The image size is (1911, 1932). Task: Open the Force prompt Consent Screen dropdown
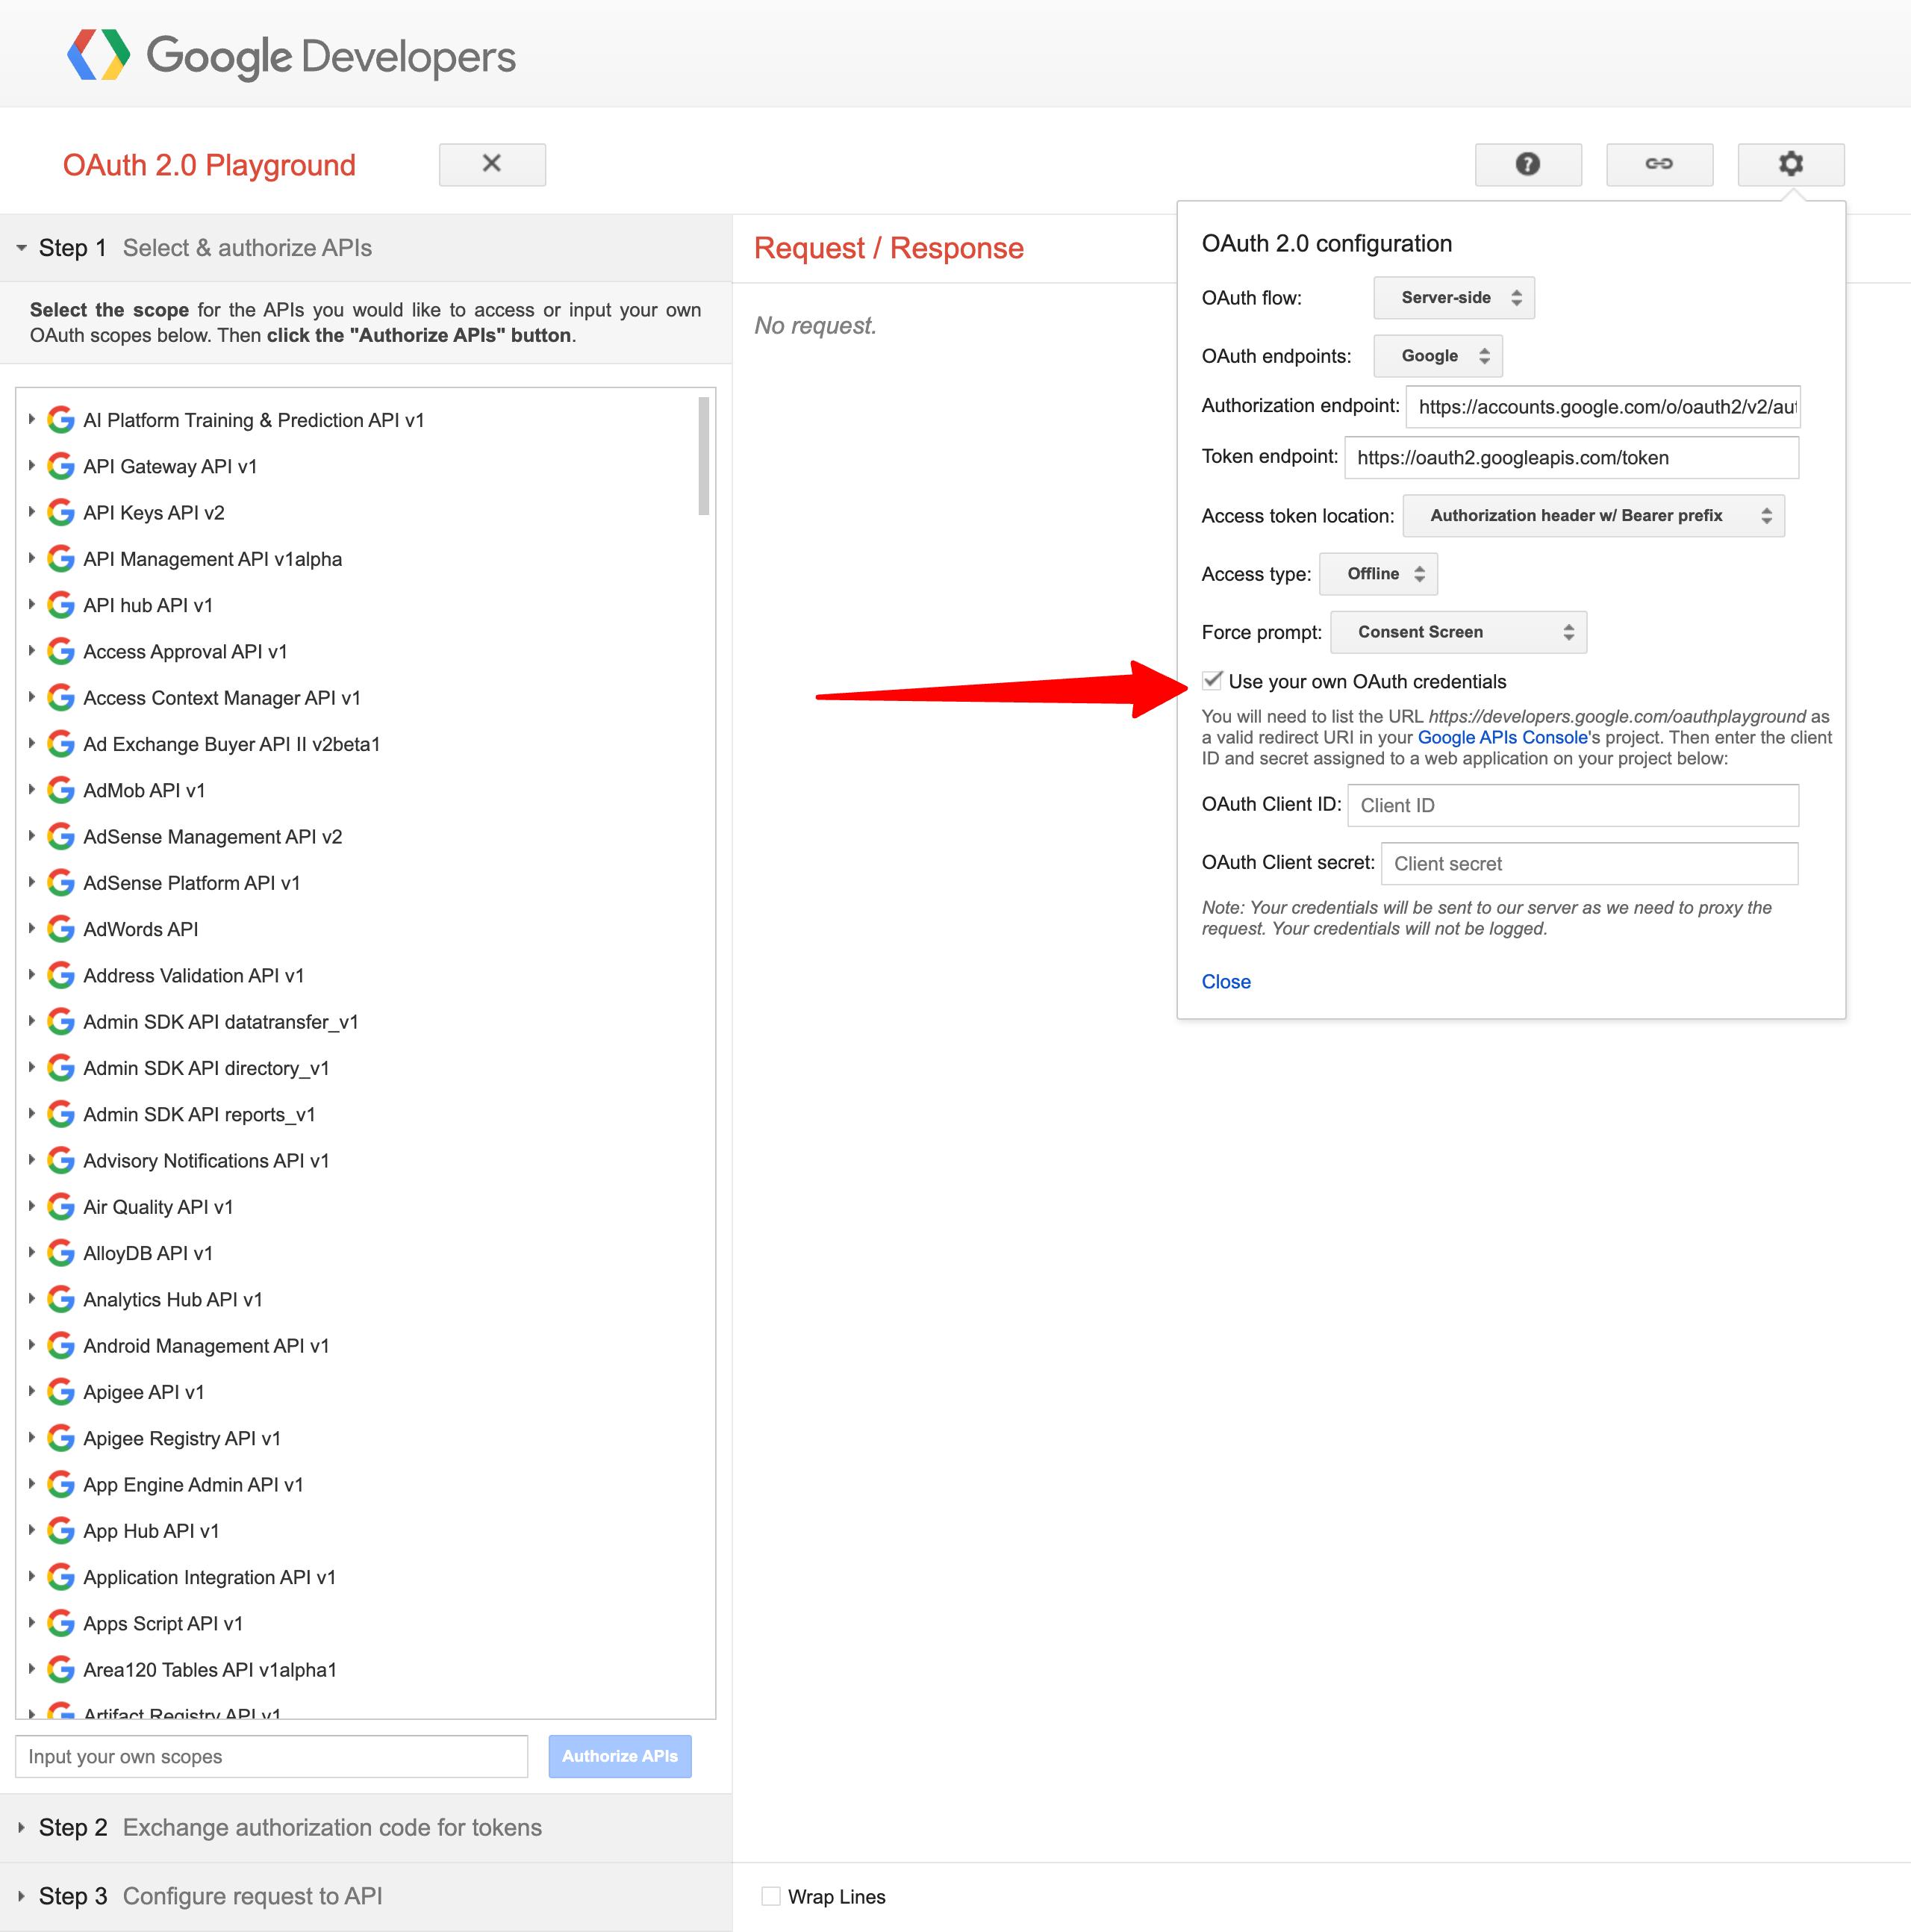click(1457, 632)
